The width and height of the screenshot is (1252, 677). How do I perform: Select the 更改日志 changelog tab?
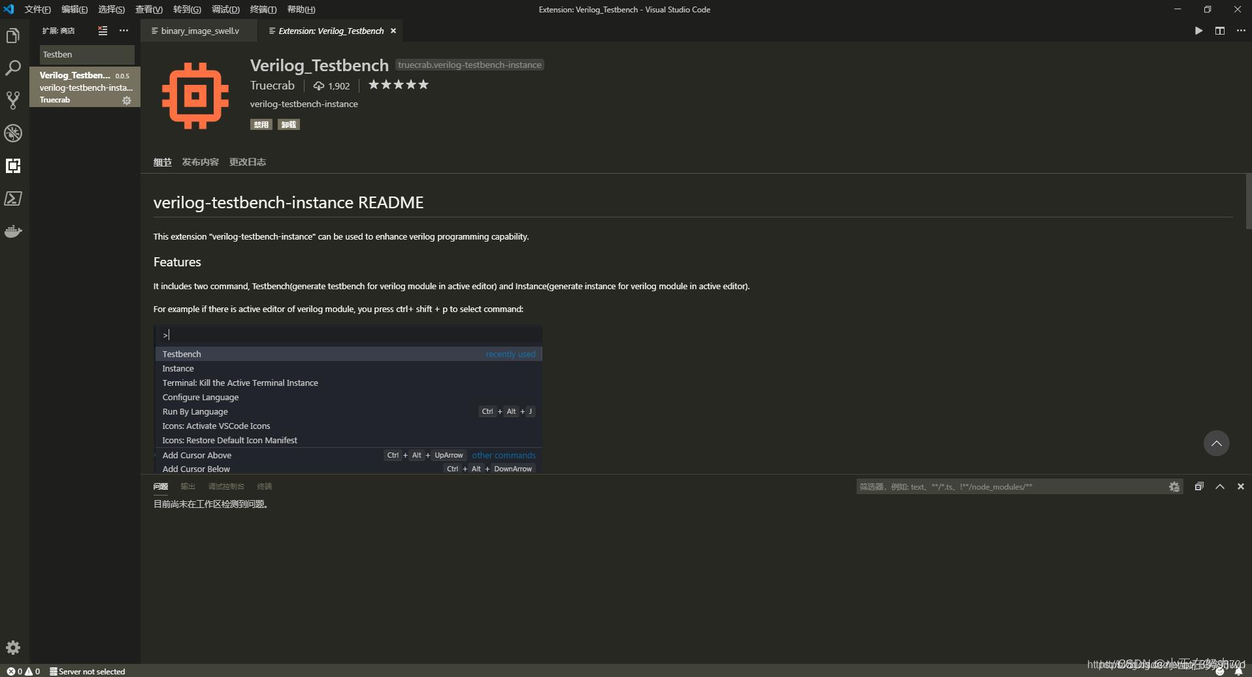[248, 162]
